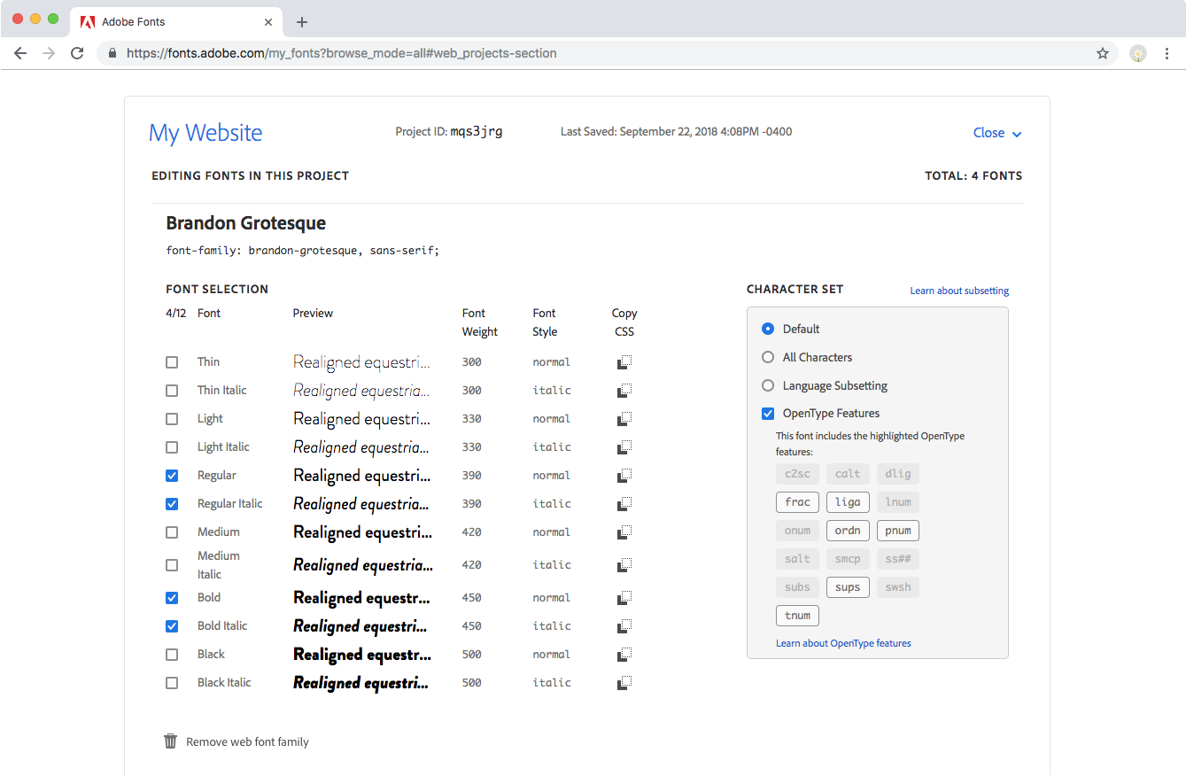Open Chrome's menu with the three-dot icon
The width and height of the screenshot is (1186, 776).
click(1167, 53)
